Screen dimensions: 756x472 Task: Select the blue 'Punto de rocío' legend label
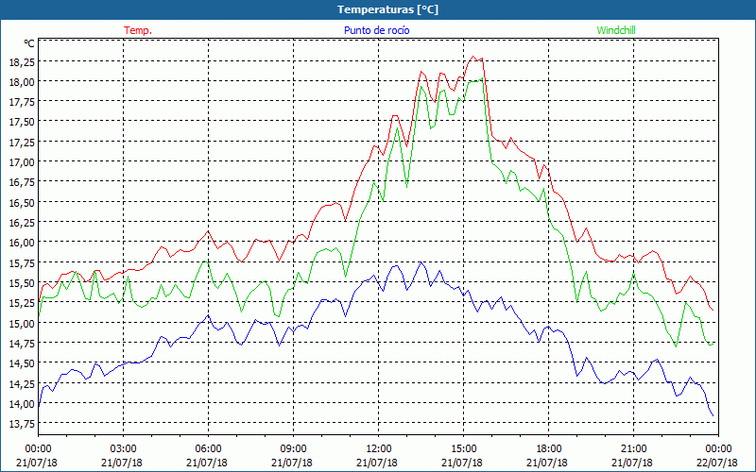[376, 30]
